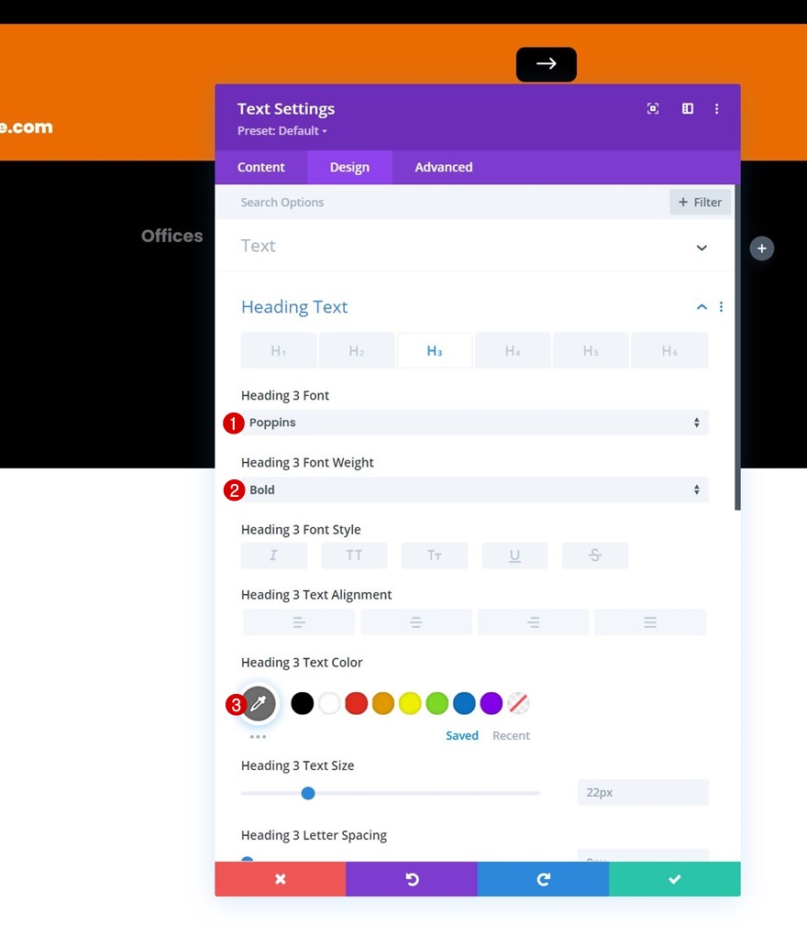This screenshot has width=807, height=946.
Task: Choose the green color swatch
Action: (437, 703)
